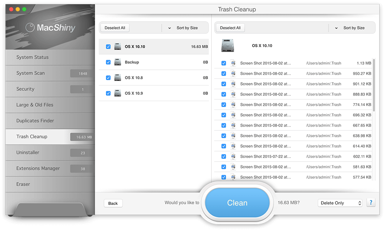Screen dimensions: 385x231
Task: Uncheck the 614.40 KB file checkbox
Action: click(x=224, y=146)
